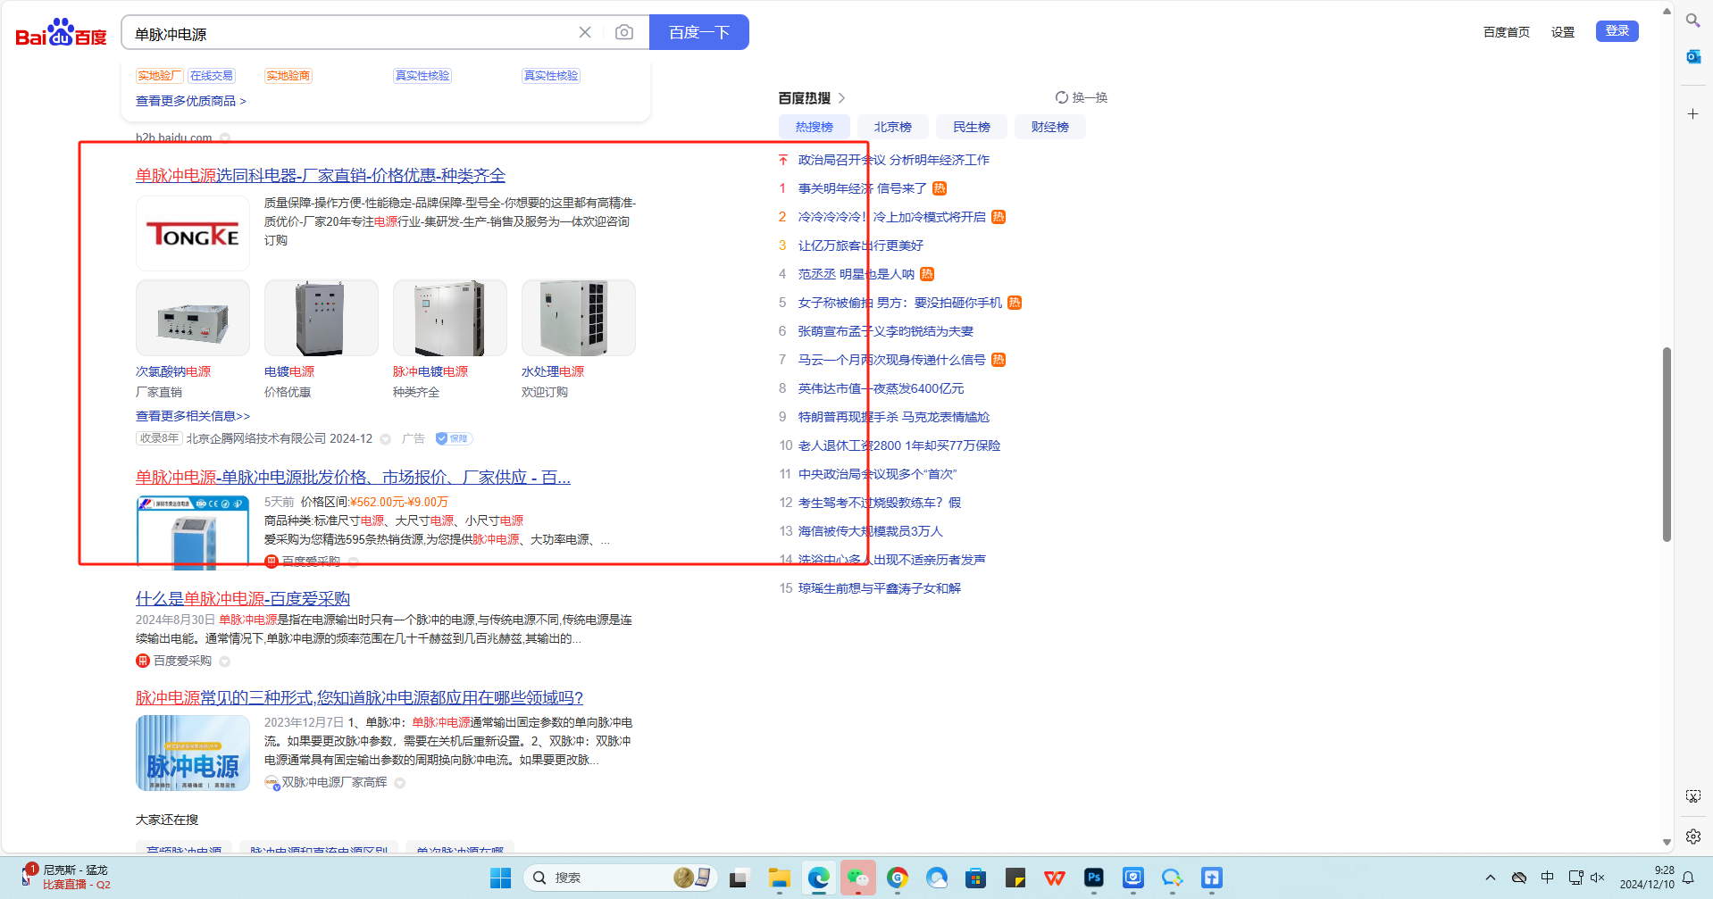Click the 实地验厂 tag
This screenshot has height=899, width=1713.
click(160, 76)
